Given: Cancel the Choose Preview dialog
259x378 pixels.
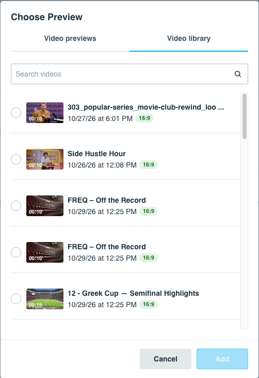Looking at the screenshot, I should (166, 359).
